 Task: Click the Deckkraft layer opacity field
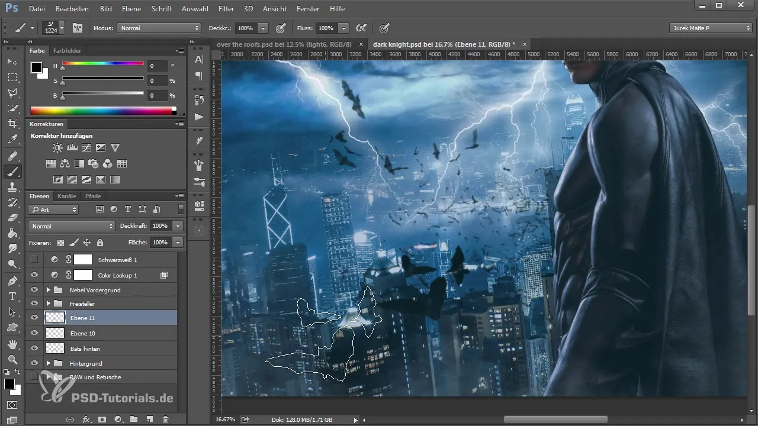pos(160,226)
